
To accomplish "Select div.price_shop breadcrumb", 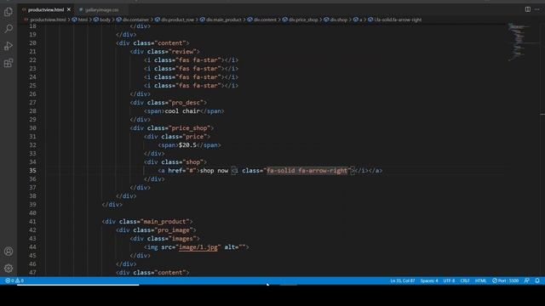I will pyautogui.click(x=301, y=20).
